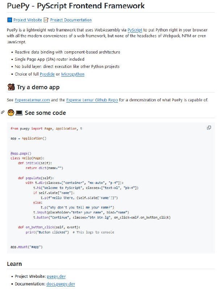Open the Project Website link
Image resolution: width=223 pixels, height=289 pixels.
(x=28, y=20)
